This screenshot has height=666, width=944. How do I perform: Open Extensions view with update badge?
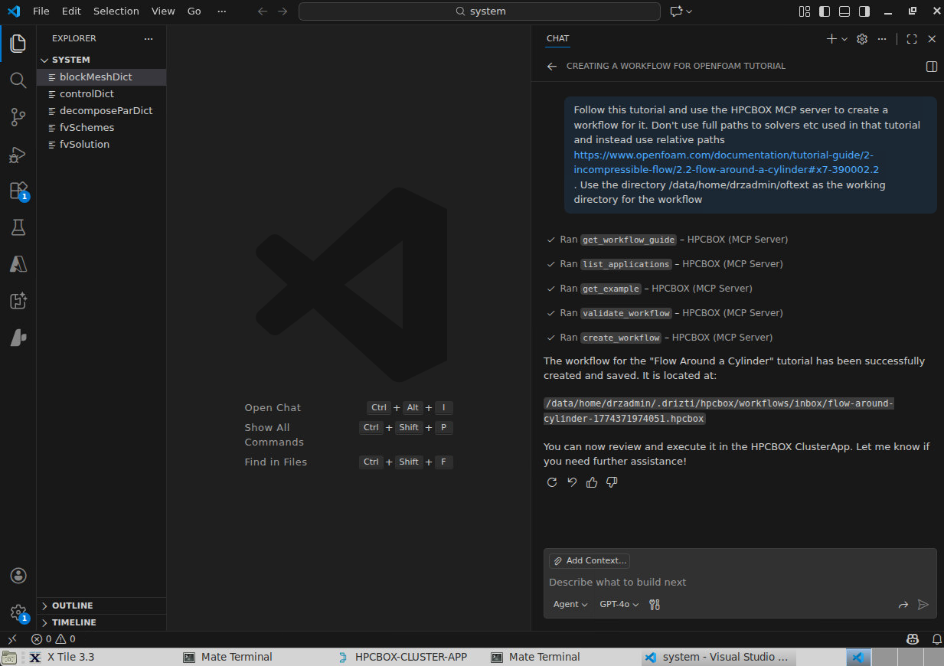click(18, 191)
